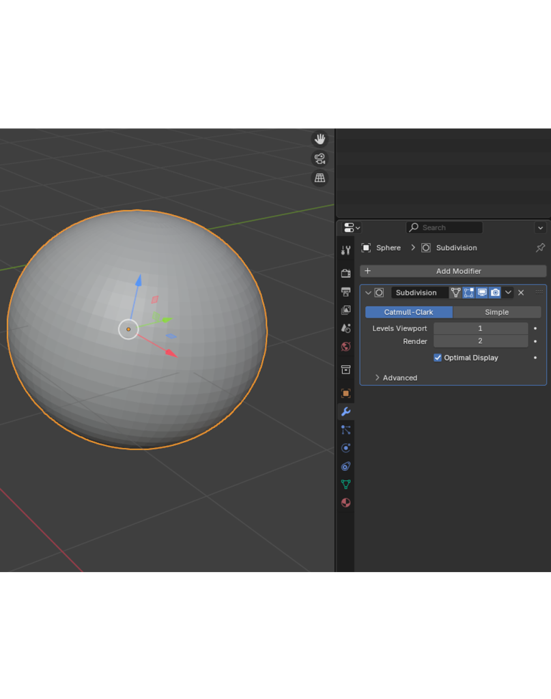Switch perspective/orthographic grid icon
Image resolution: width=551 pixels, height=699 pixels.
pyautogui.click(x=320, y=178)
